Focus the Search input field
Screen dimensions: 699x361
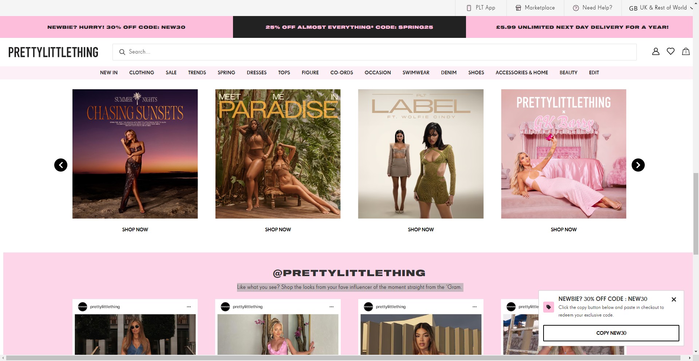coord(374,52)
